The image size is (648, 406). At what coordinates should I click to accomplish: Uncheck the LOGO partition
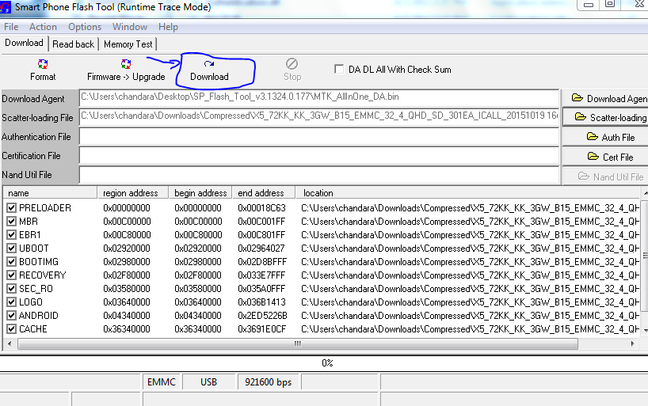pyautogui.click(x=12, y=302)
